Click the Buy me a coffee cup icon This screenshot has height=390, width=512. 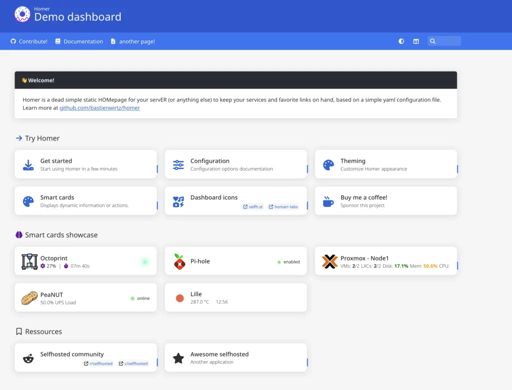coord(328,201)
